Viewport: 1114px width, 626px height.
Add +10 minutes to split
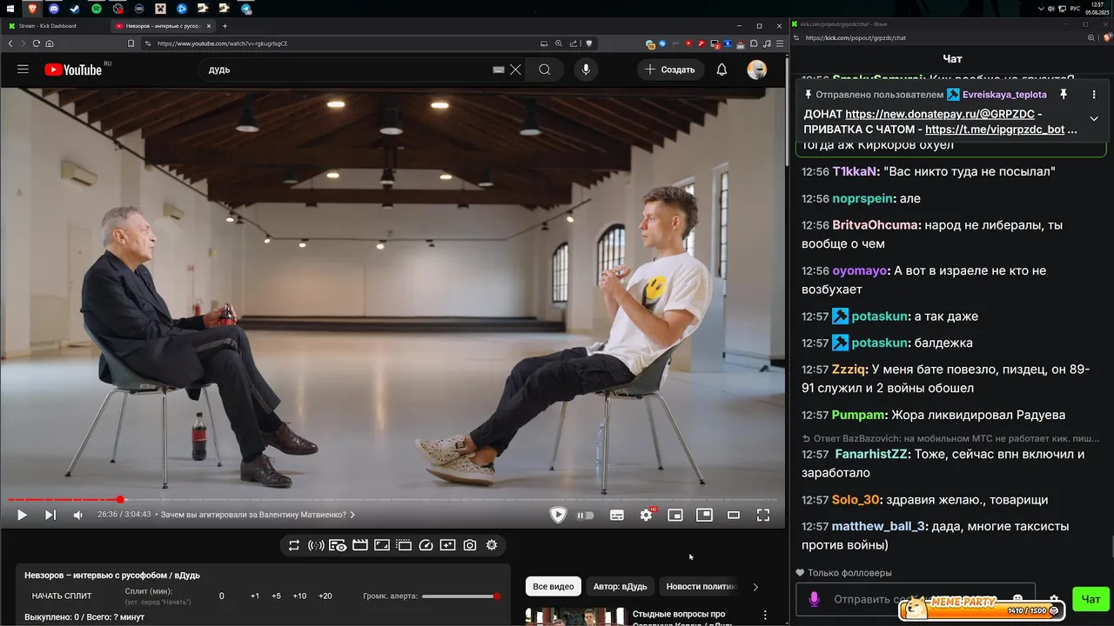click(299, 596)
